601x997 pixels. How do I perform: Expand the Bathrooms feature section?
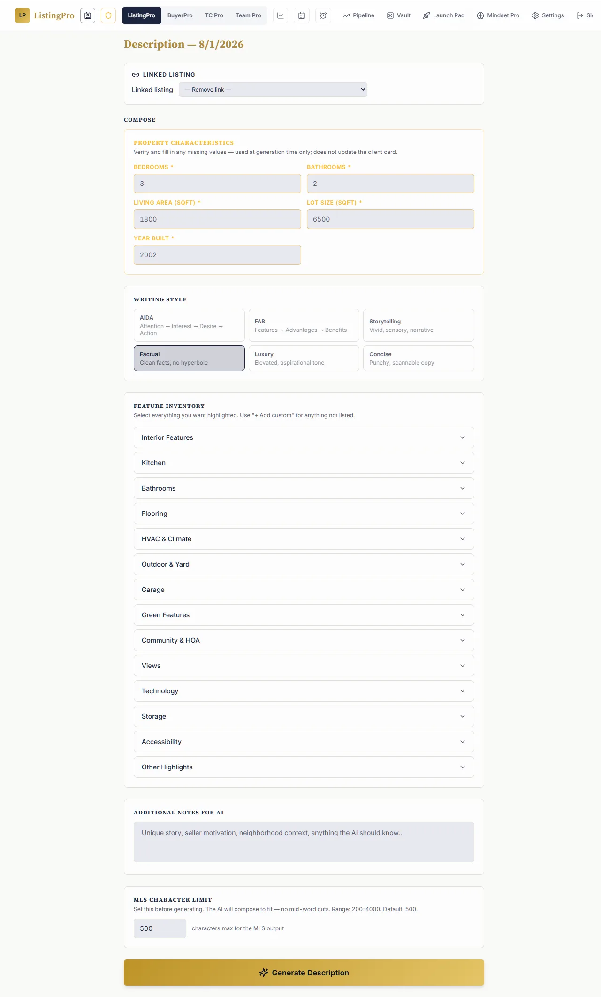coord(304,488)
